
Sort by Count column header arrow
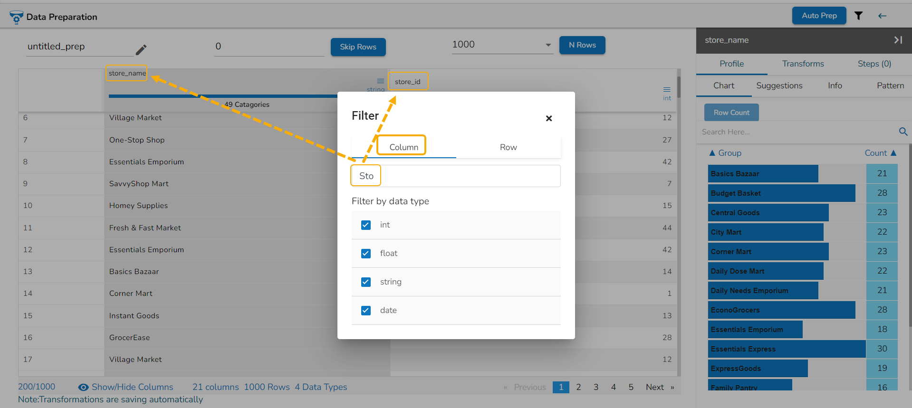[x=893, y=153]
